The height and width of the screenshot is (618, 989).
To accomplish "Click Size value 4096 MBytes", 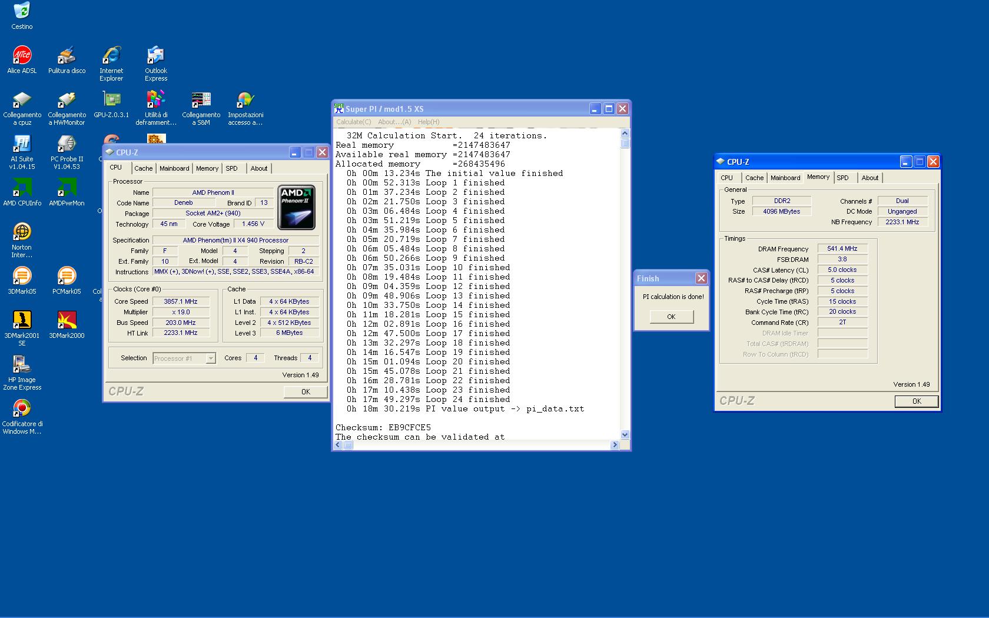I will point(782,212).
